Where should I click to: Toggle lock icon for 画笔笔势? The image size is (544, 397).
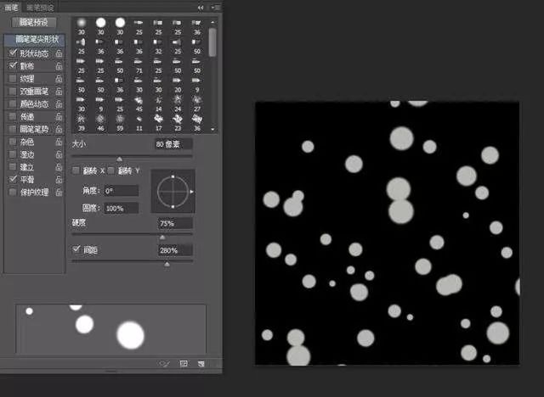coord(59,129)
